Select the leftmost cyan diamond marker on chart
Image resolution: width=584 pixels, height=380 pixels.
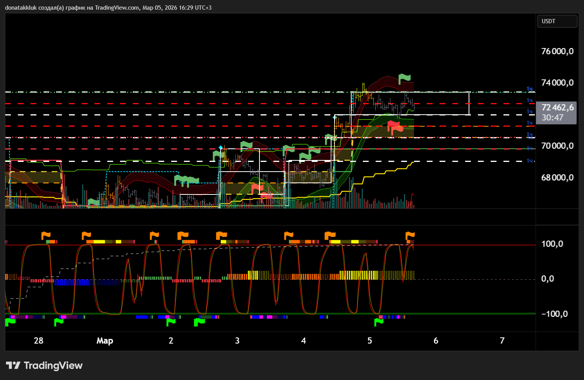220,148
